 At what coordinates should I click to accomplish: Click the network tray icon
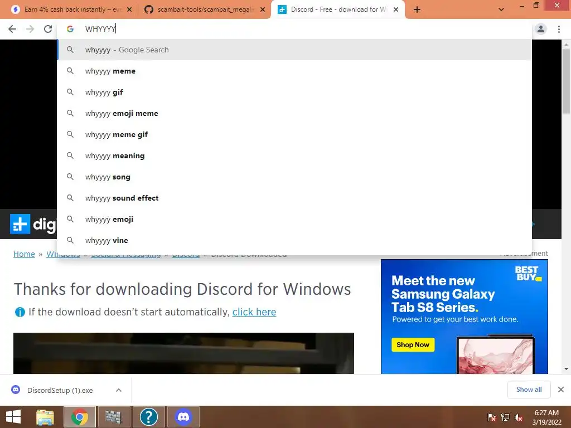[x=505, y=417]
